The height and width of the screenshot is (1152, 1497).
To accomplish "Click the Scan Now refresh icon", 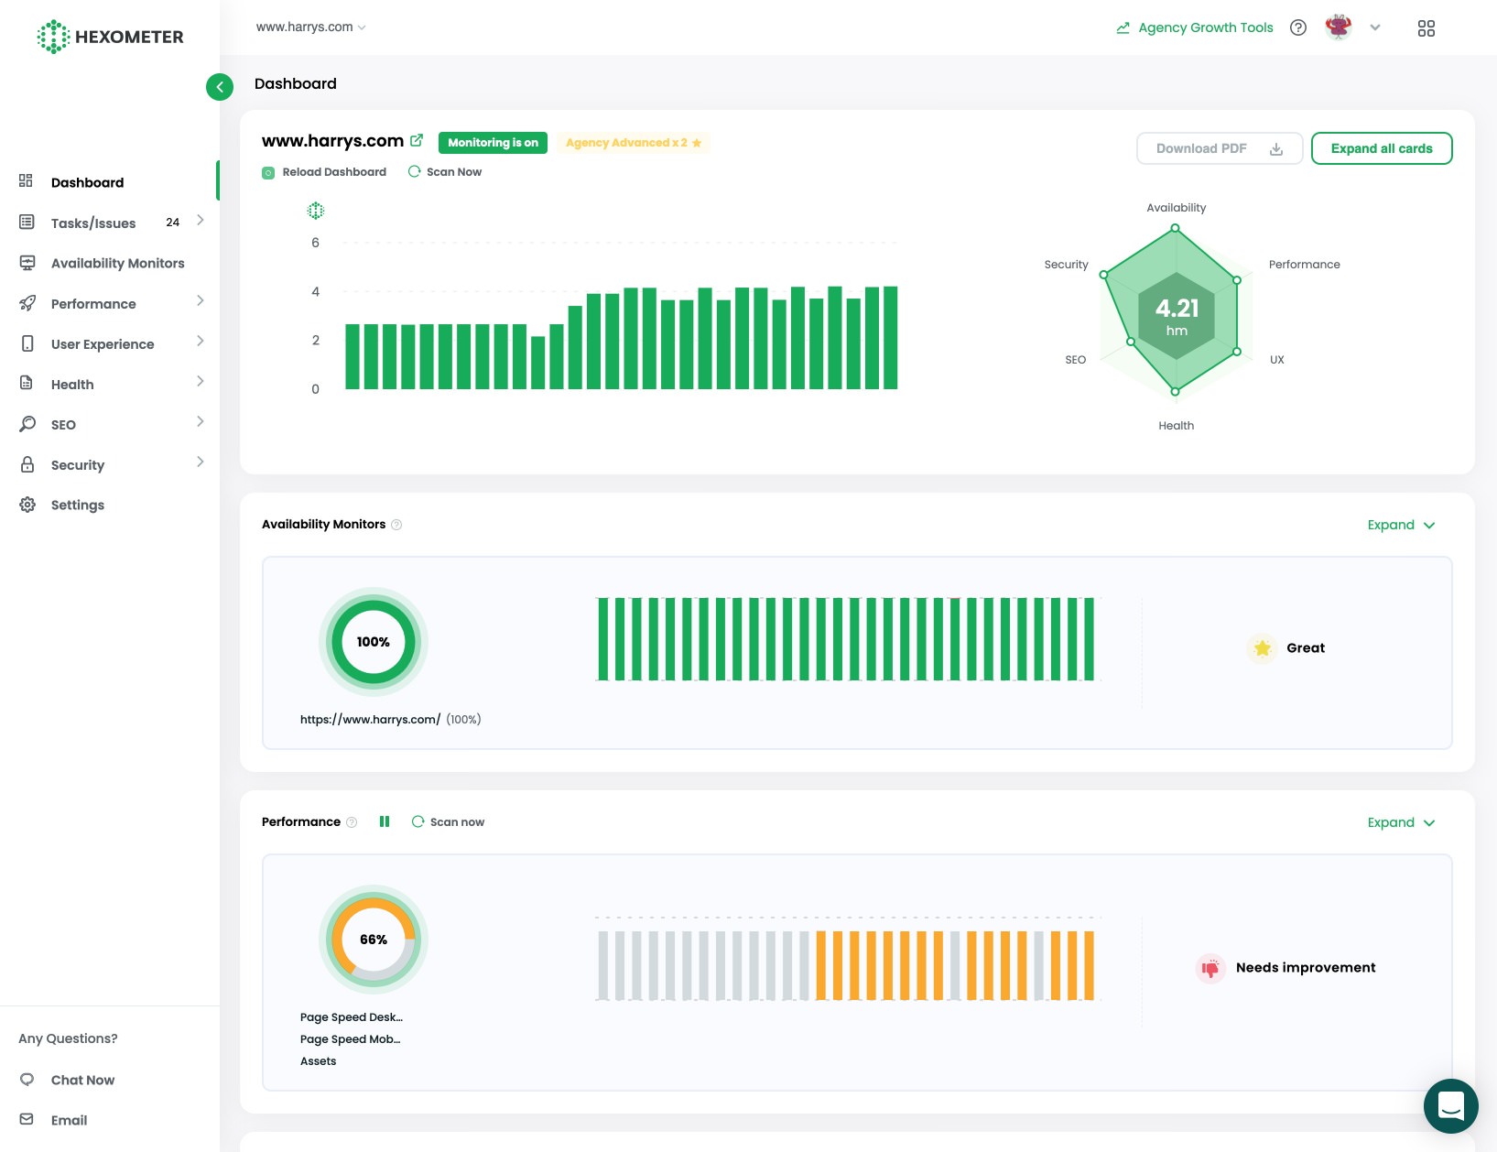I will (414, 171).
